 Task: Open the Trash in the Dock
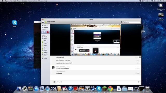[x=147, y=89]
